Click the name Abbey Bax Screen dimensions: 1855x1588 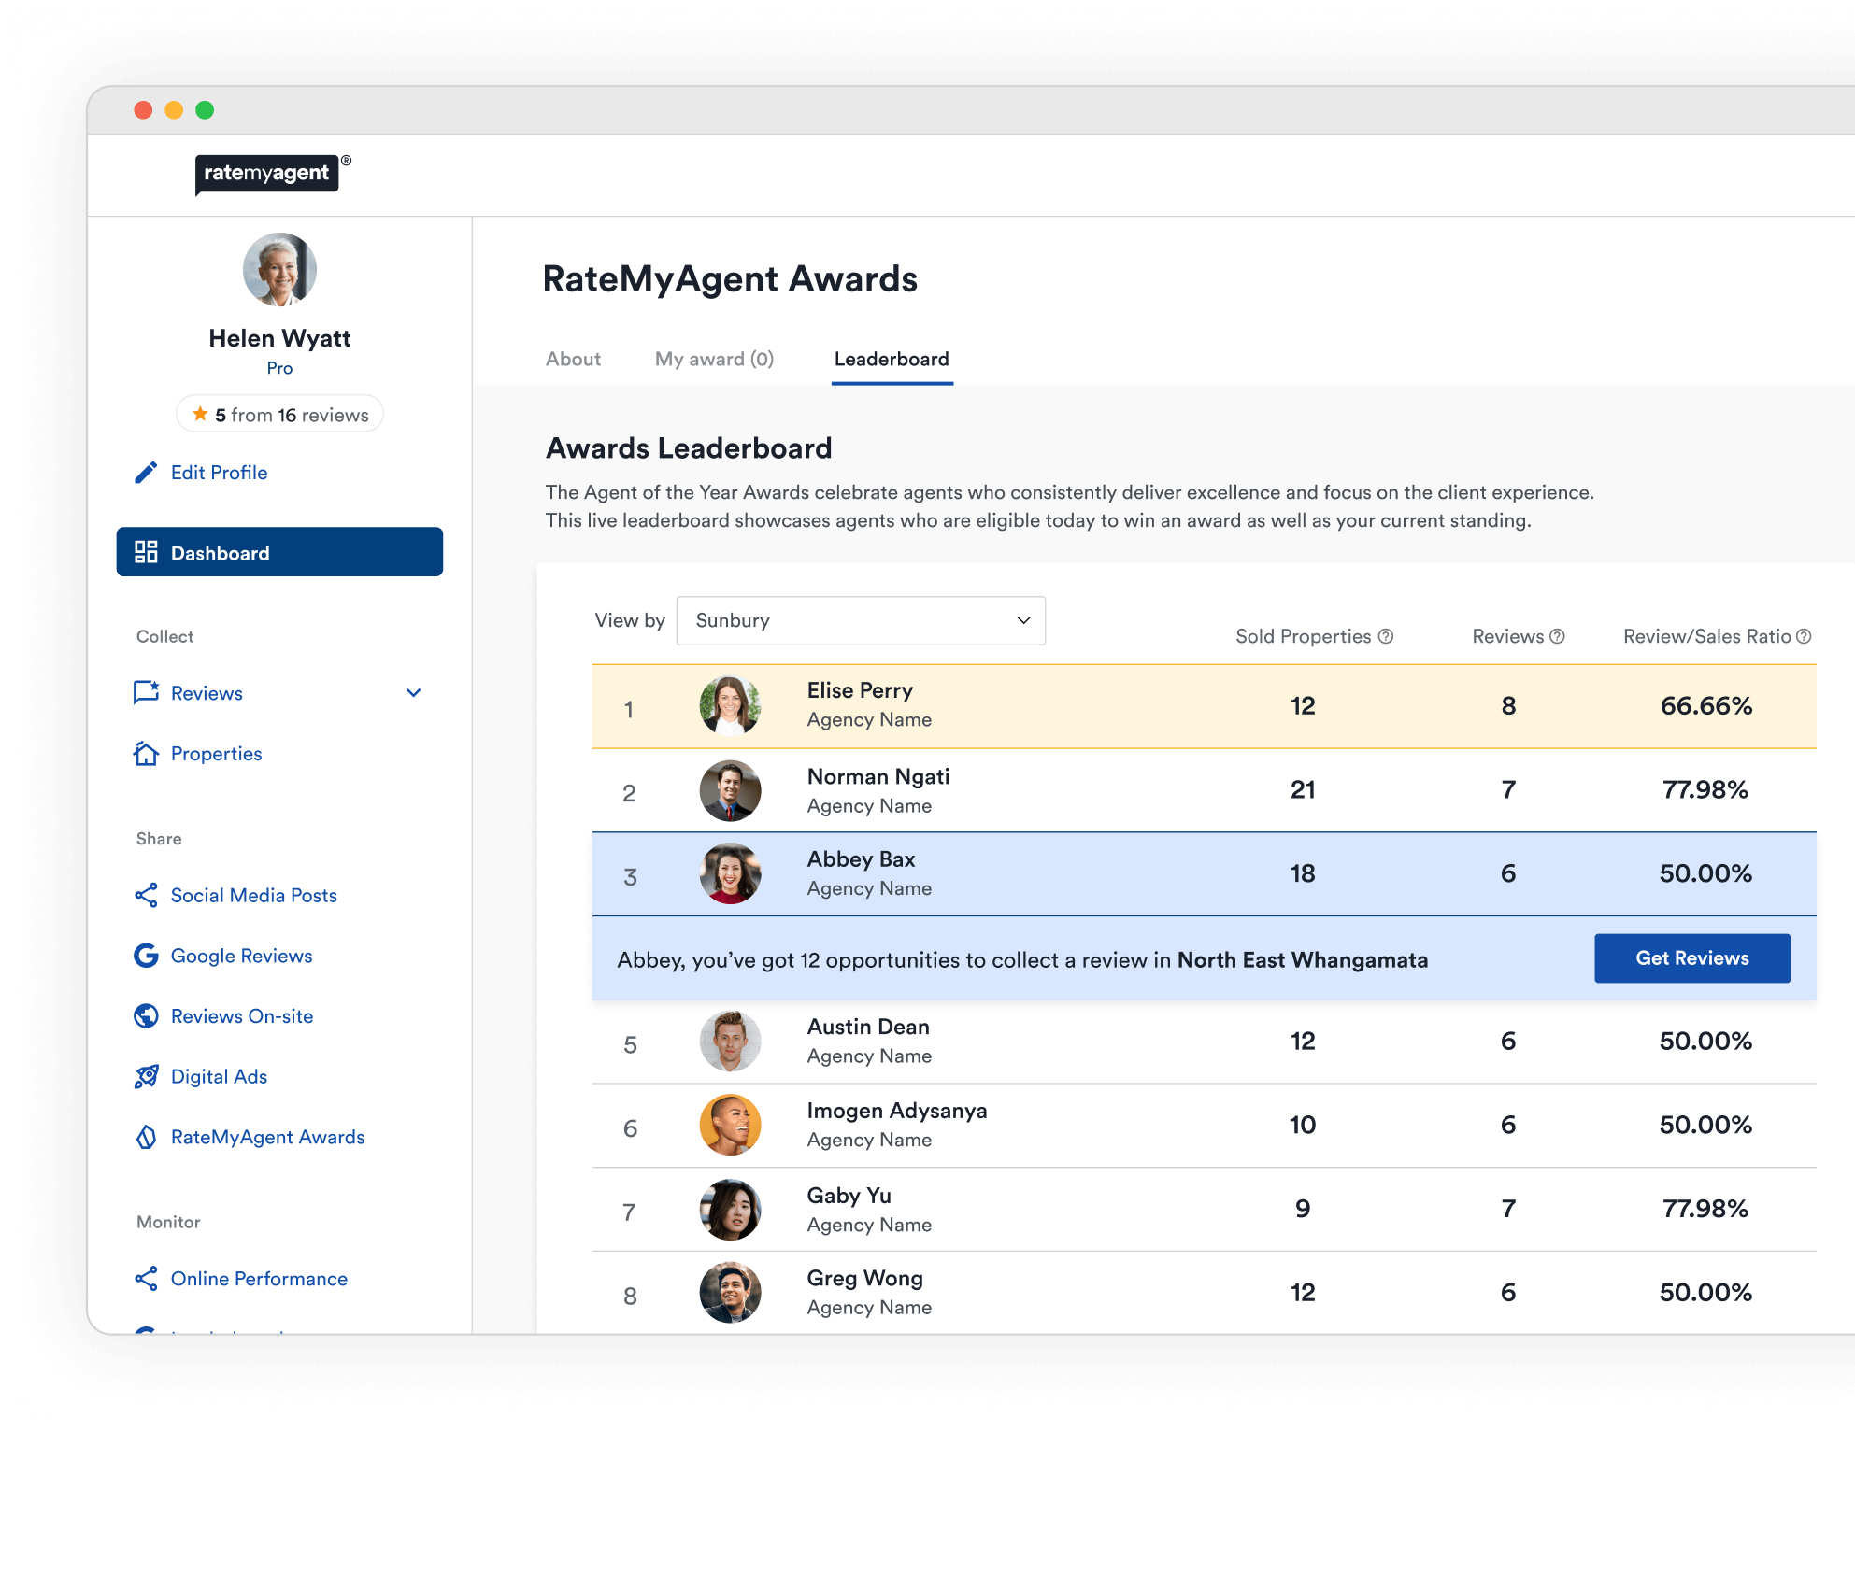click(x=861, y=859)
